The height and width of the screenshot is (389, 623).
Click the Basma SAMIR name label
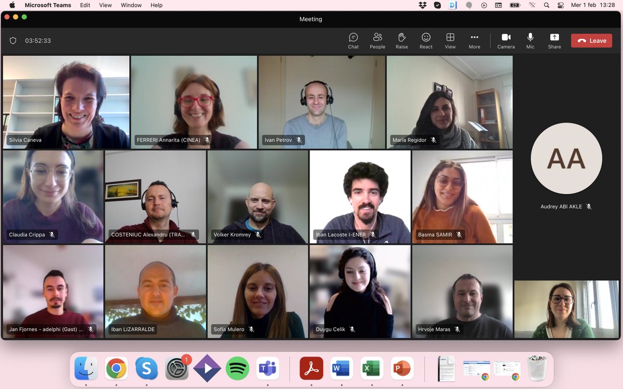pos(435,234)
